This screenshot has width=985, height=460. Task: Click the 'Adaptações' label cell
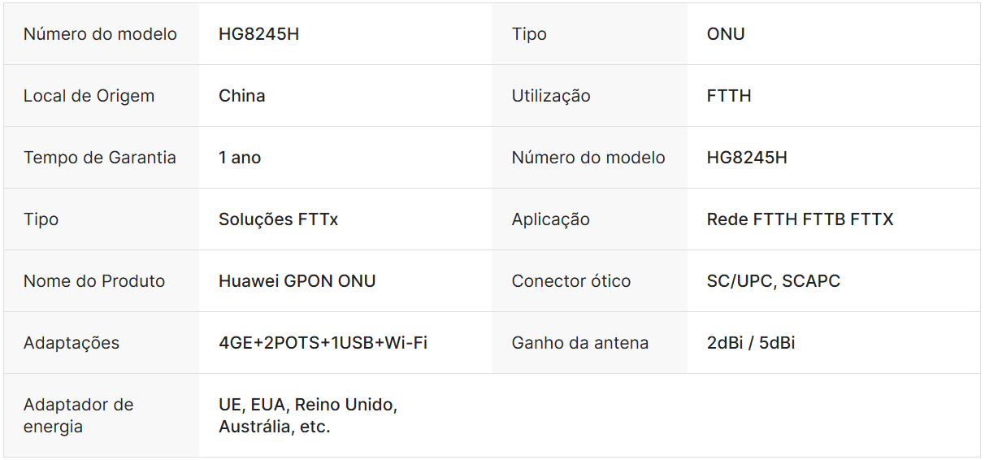pos(72,343)
